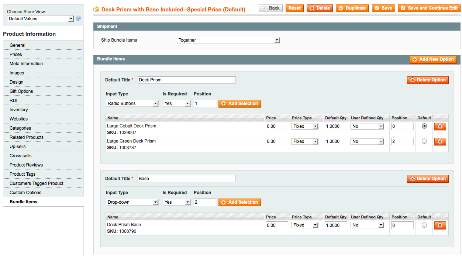Click Price field for Large Green Deck Prism

pyautogui.click(x=277, y=141)
